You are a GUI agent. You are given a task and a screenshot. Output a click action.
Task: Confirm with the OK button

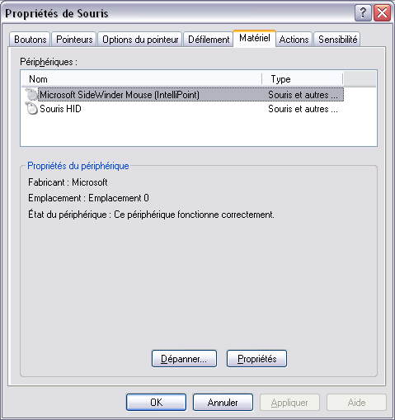156,403
